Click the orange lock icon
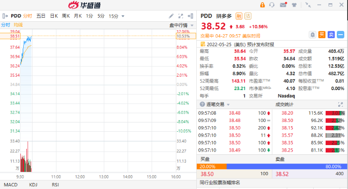The width and height of the screenshot is (348, 189). 263,5
